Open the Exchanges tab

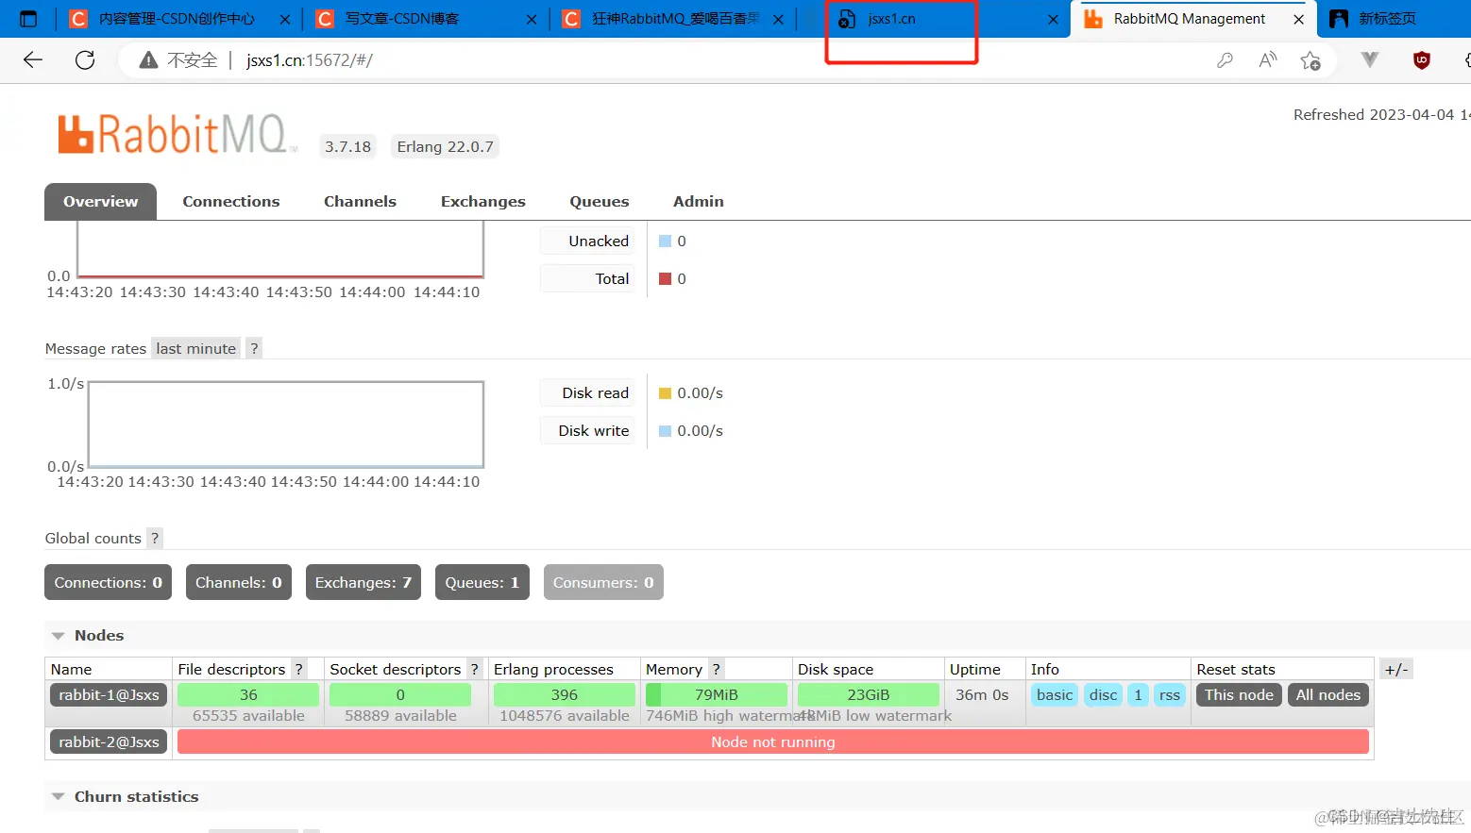(x=482, y=202)
